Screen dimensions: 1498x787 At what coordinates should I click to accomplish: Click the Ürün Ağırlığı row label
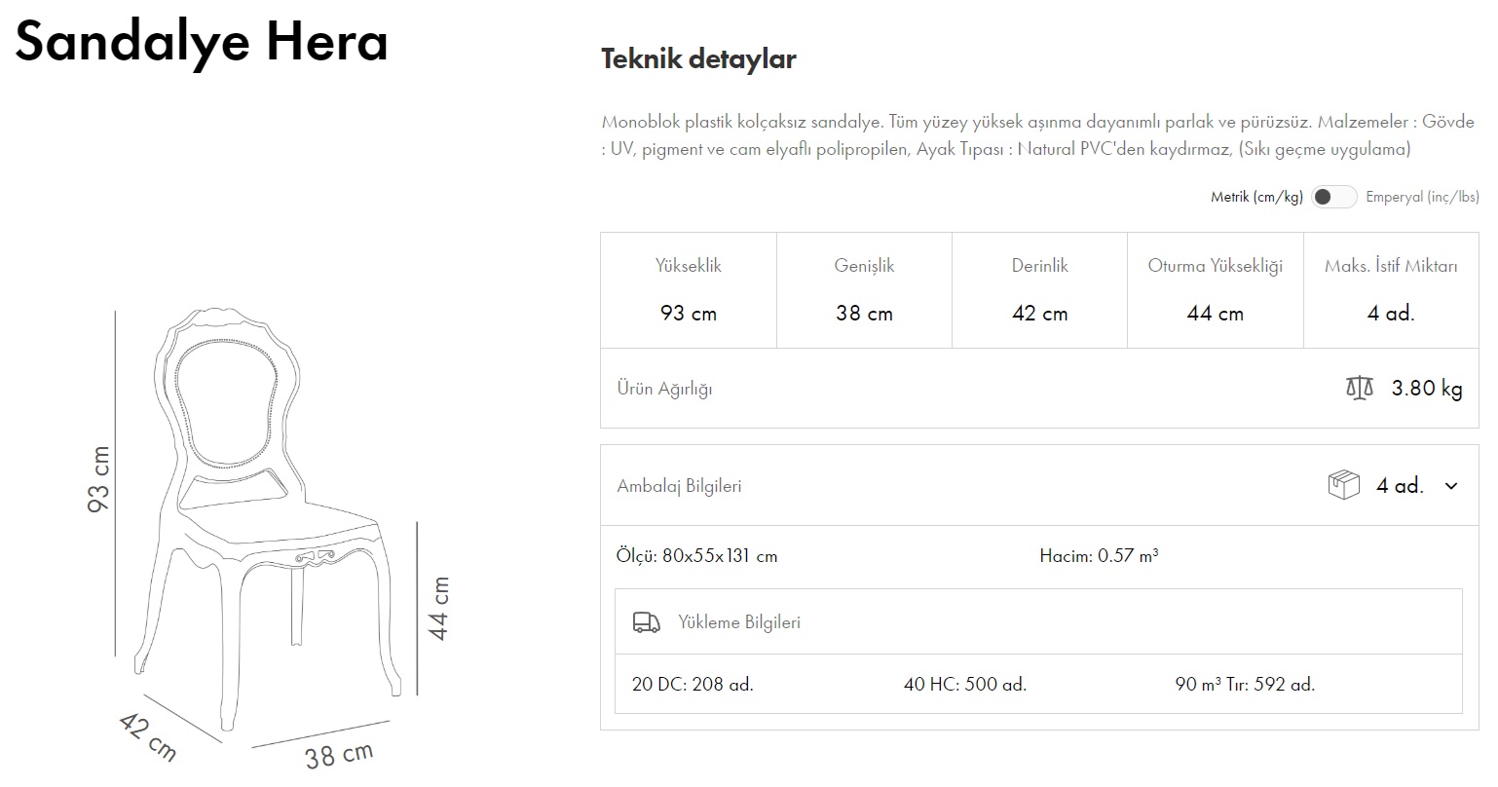click(664, 389)
